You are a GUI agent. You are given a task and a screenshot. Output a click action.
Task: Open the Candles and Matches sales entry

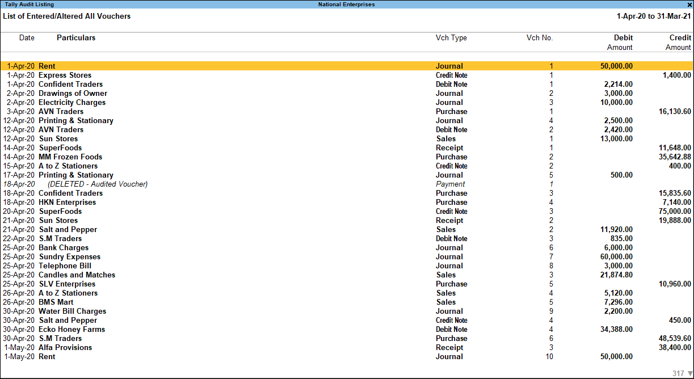[x=347, y=275]
